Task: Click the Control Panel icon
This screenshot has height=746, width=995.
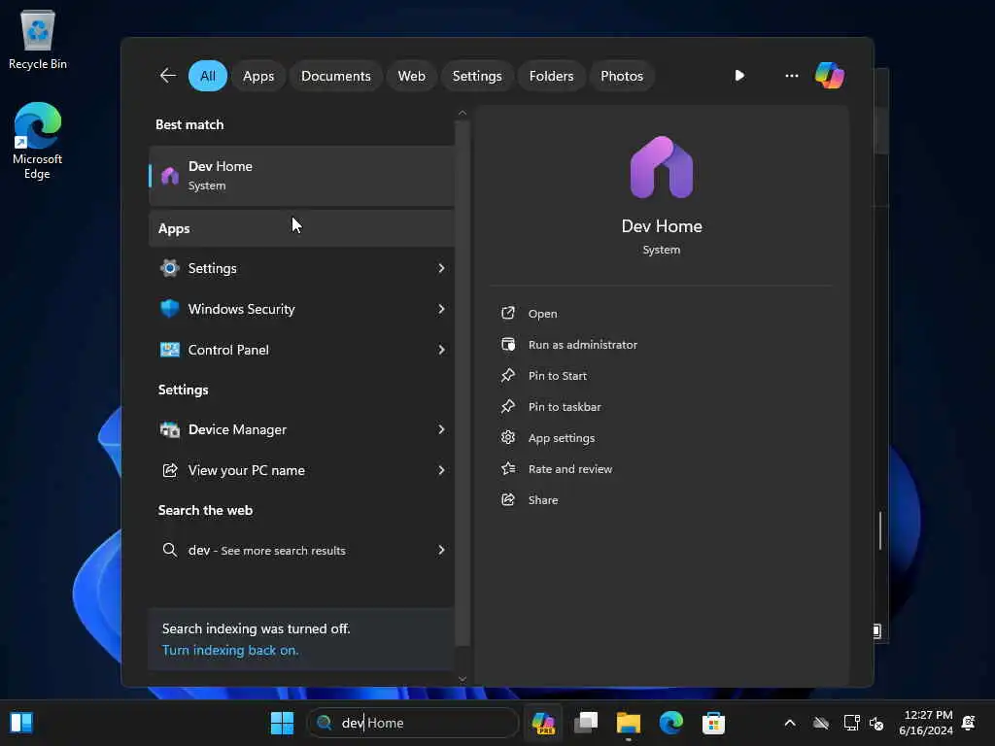Action: (169, 350)
